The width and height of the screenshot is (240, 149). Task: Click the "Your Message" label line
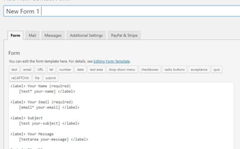click(32, 134)
